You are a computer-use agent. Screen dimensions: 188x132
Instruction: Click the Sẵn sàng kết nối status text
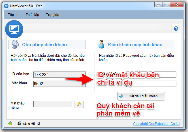tap(29, 123)
